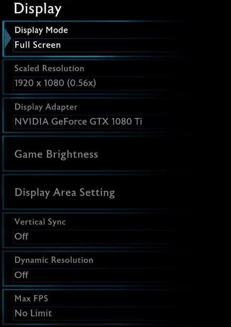Click the Full Screen value text
The image size is (231, 327).
point(38,45)
